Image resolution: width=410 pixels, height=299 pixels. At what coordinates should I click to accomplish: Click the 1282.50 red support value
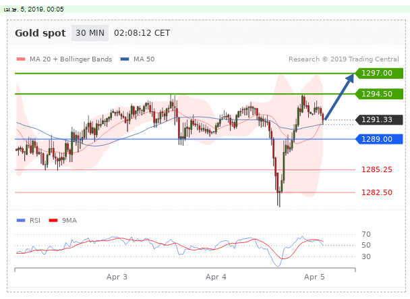pyautogui.click(x=377, y=192)
